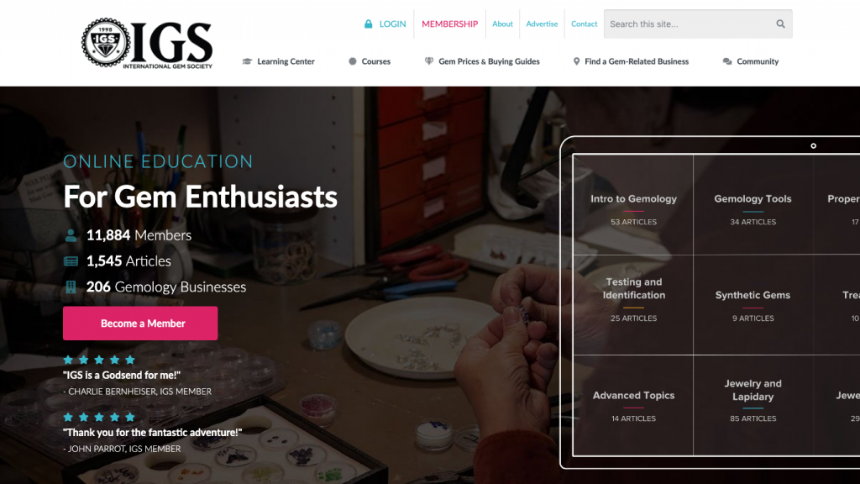Image resolution: width=860 pixels, height=484 pixels.
Task: Open the Gemology Tools category tile
Action: [753, 205]
